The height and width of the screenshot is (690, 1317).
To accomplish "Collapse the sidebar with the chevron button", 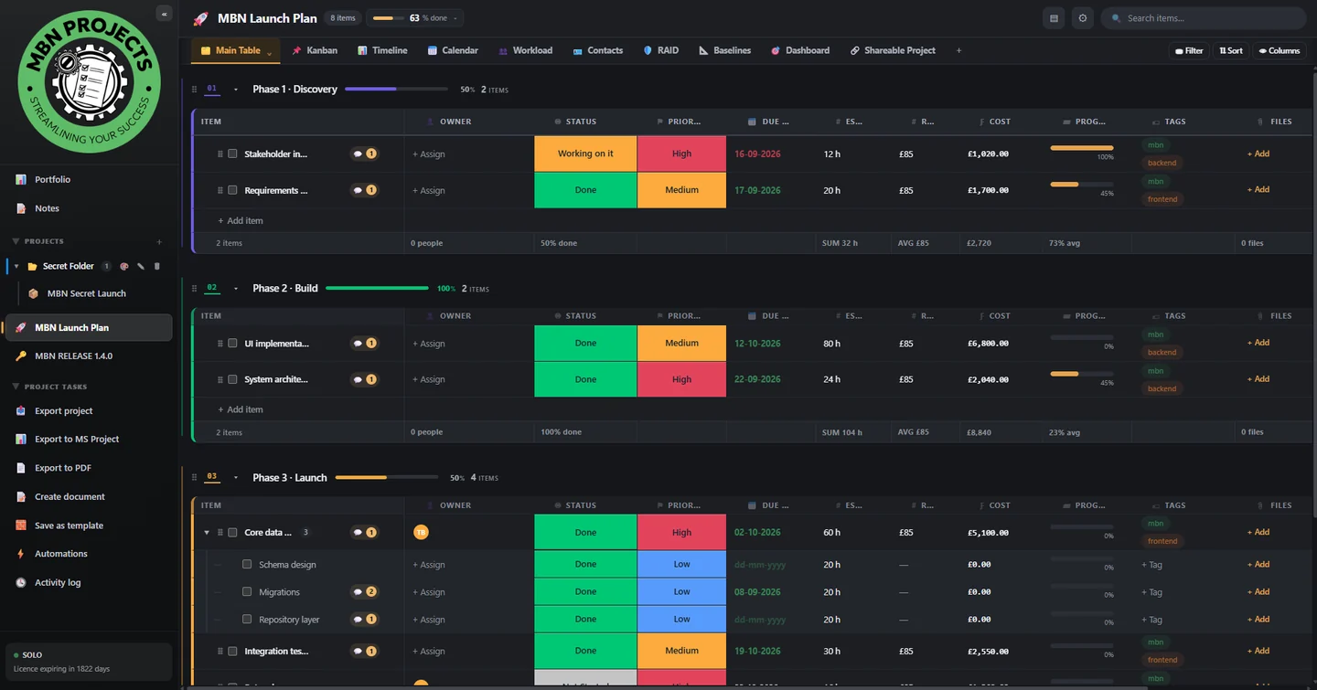I will pyautogui.click(x=164, y=14).
